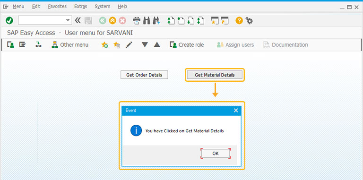The image size is (363, 180).
Task: Click the Event dialog title text
Action: [130, 111]
